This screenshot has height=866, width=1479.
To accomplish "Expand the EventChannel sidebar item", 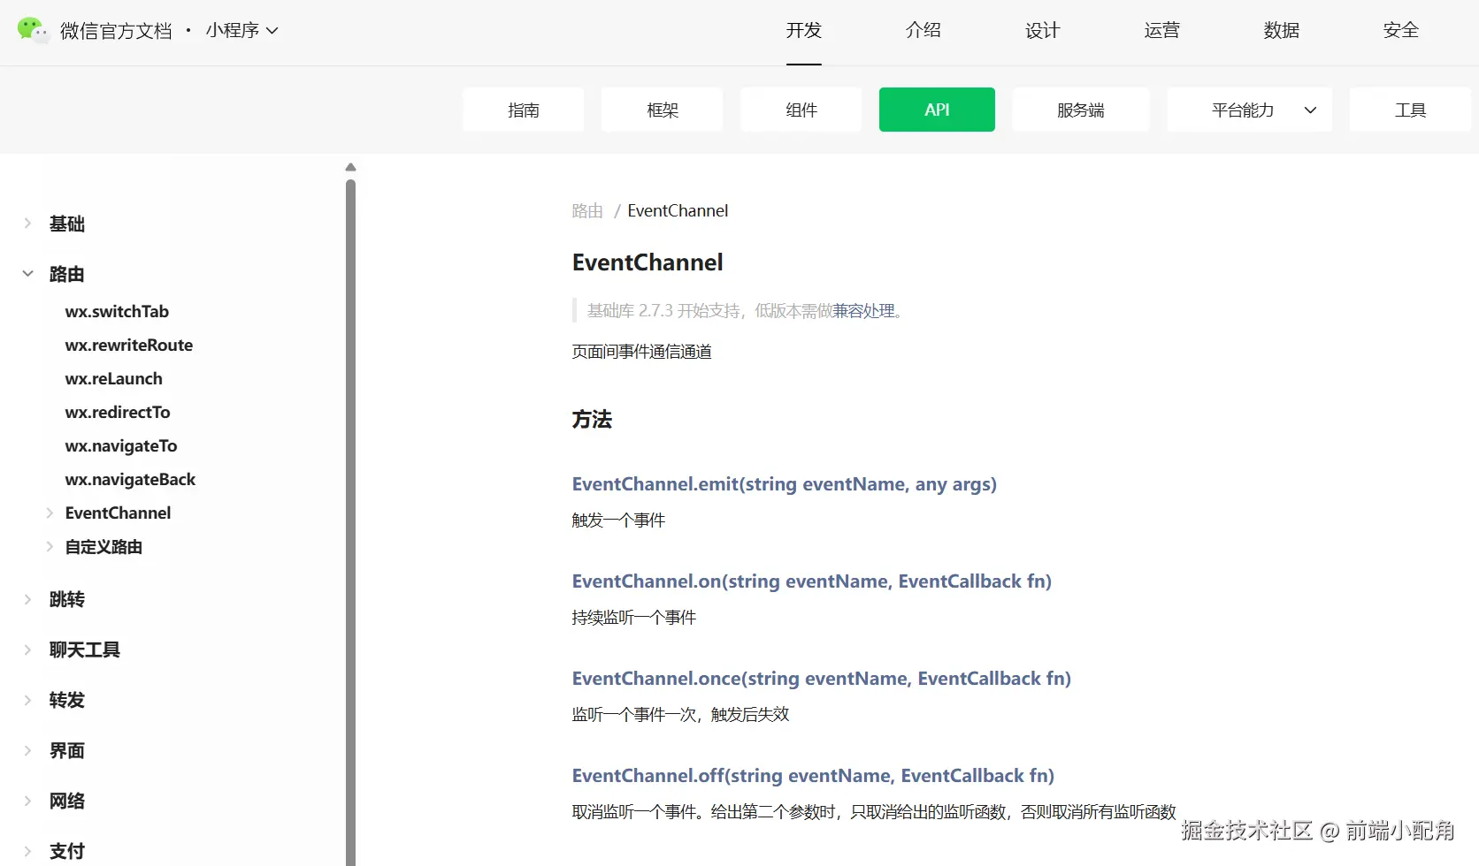I will [50, 513].
